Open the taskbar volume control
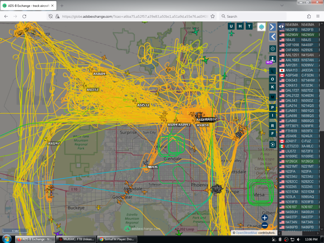 298,239
